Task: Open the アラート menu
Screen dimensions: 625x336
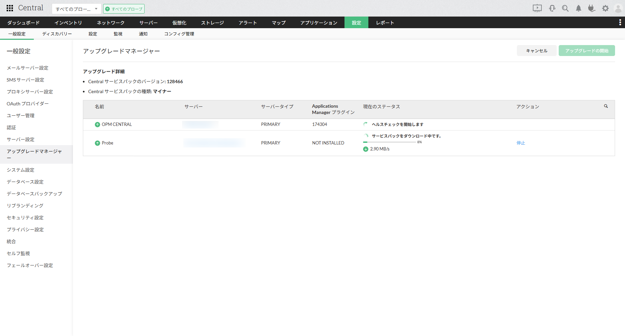Action: pos(248,23)
